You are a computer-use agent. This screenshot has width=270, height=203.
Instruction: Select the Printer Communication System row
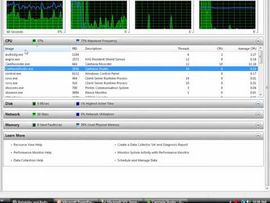[131, 88]
